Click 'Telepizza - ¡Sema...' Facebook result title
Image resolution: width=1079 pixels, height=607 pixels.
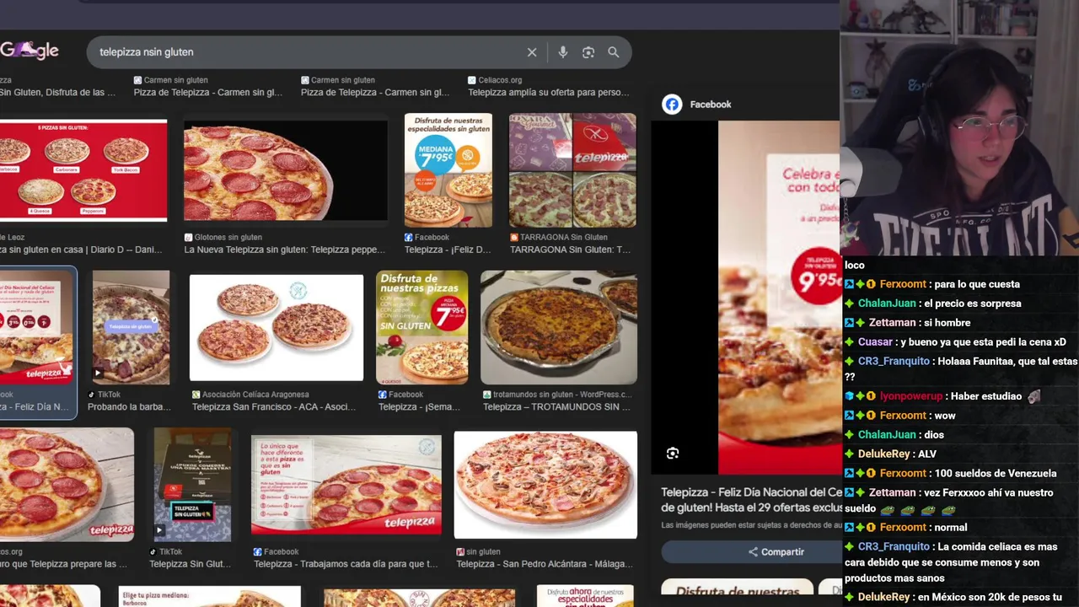pyautogui.click(x=419, y=407)
